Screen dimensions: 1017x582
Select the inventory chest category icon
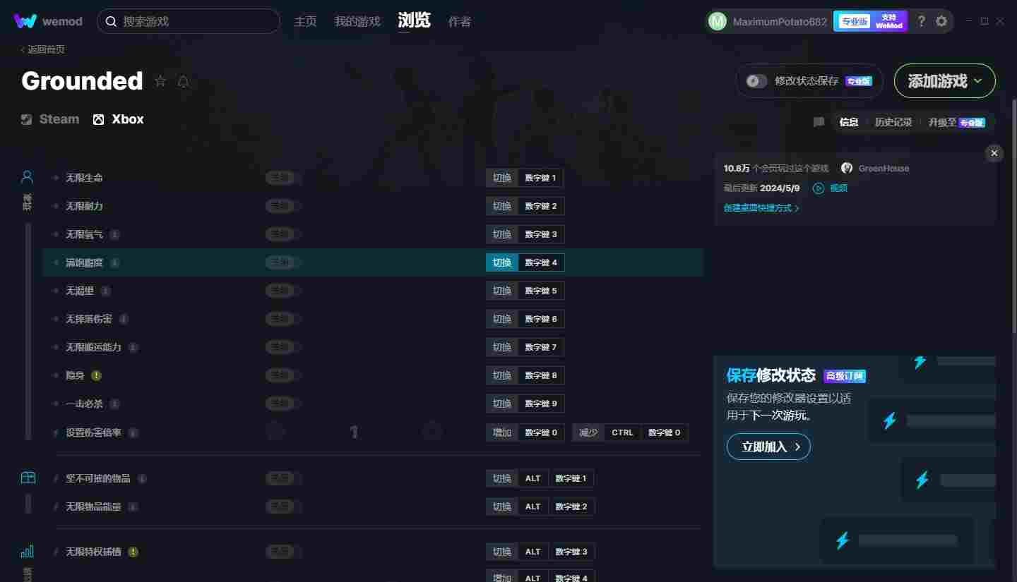click(x=28, y=478)
